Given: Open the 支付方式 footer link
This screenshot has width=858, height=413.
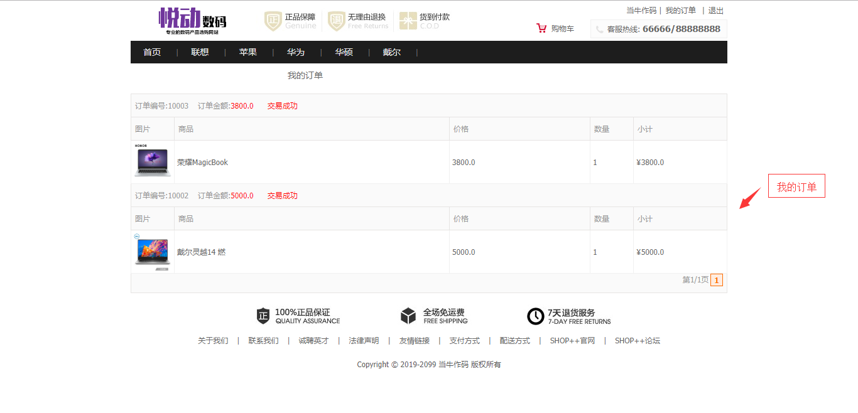Looking at the screenshot, I should coord(464,341).
